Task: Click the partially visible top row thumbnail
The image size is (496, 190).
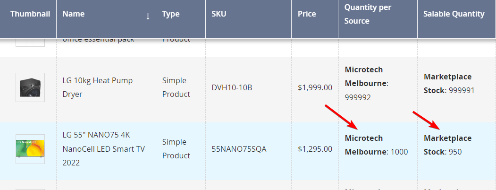Action: 30,43
